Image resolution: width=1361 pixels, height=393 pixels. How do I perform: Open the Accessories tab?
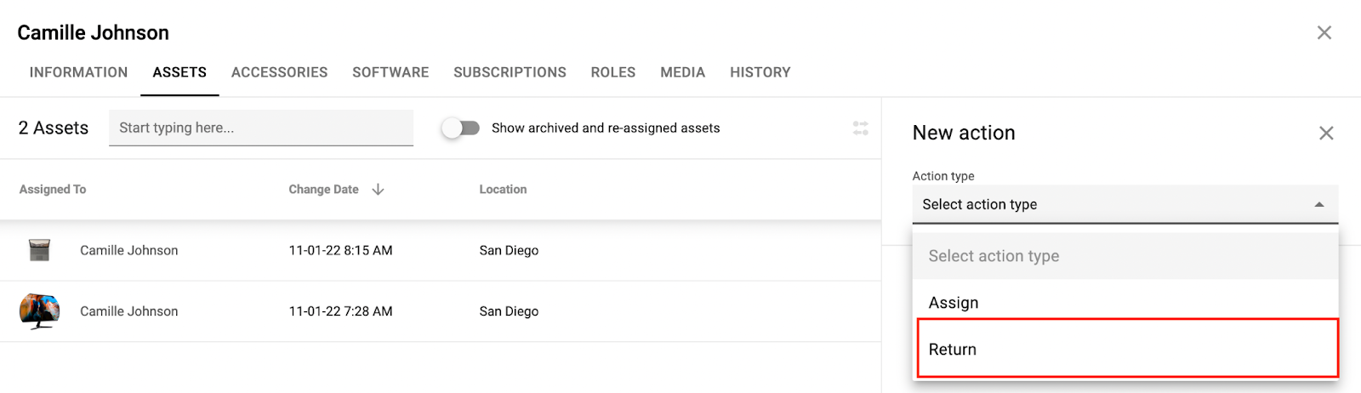[x=280, y=72]
